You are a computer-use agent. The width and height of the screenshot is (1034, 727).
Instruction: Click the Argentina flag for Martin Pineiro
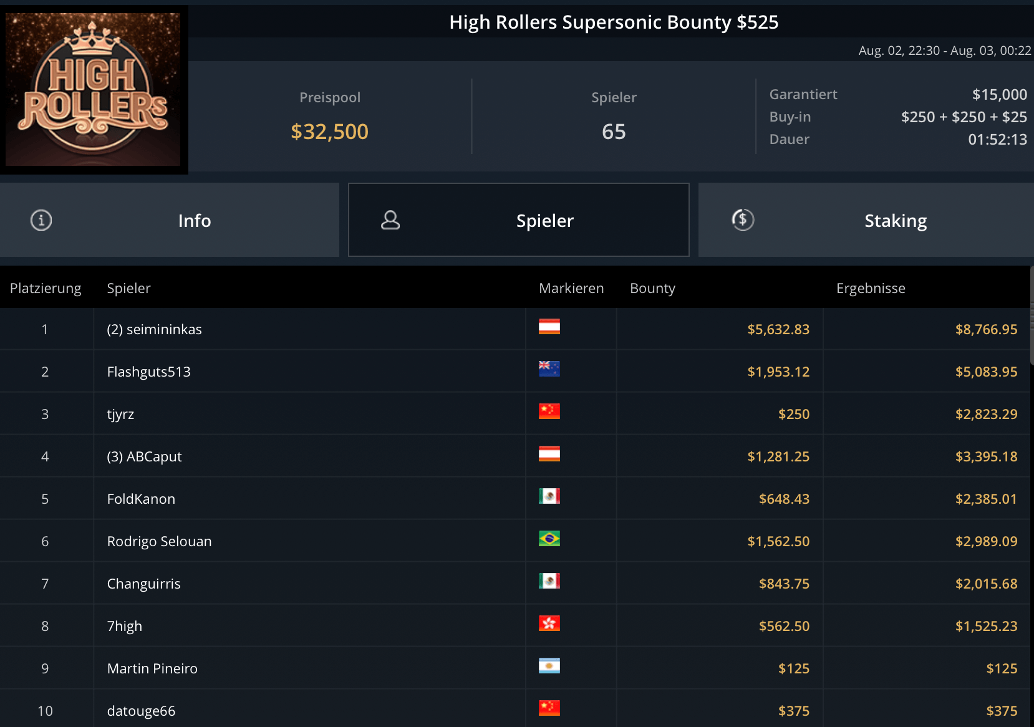click(x=549, y=666)
